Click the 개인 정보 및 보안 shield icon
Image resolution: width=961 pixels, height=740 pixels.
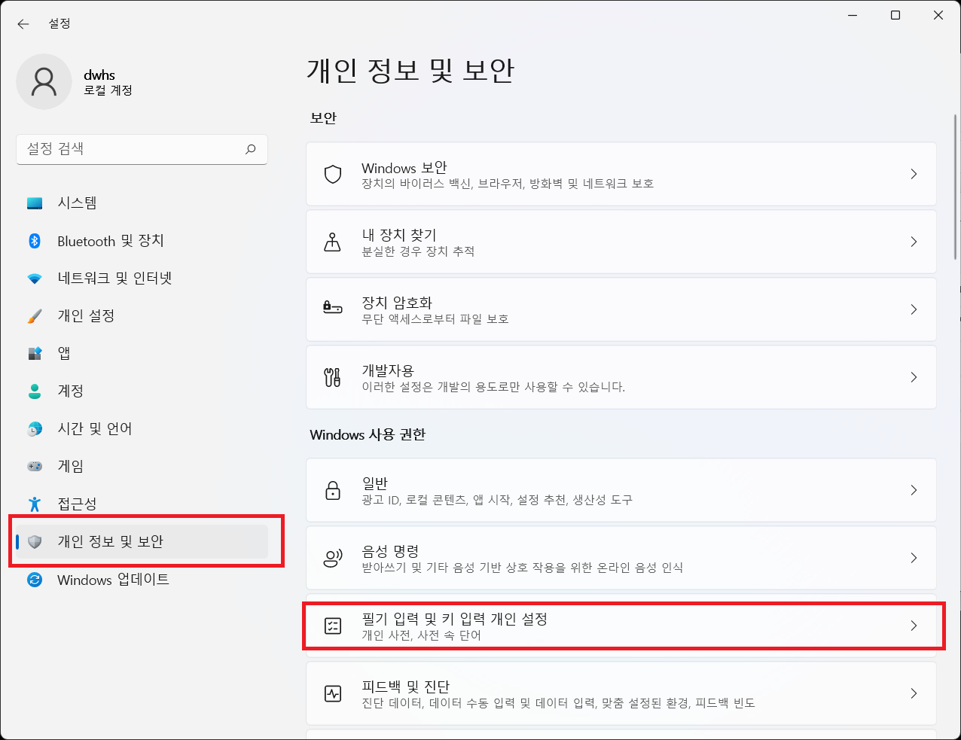pos(35,542)
